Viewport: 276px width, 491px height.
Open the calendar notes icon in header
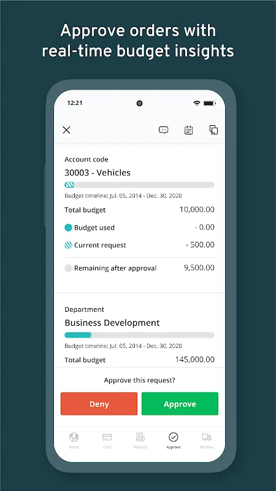pos(188,130)
